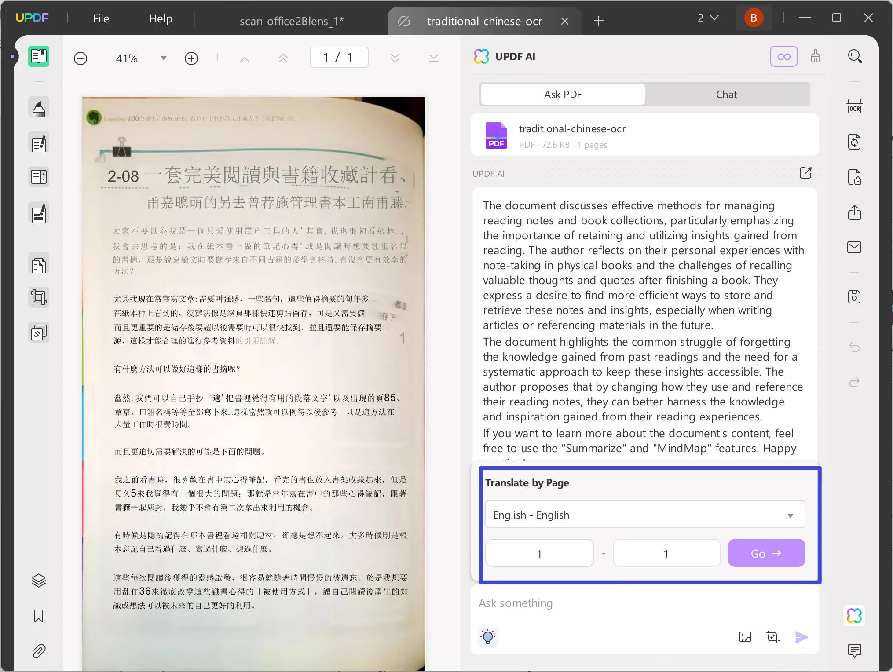Click the Share document icon
The image size is (893, 672).
click(x=855, y=212)
